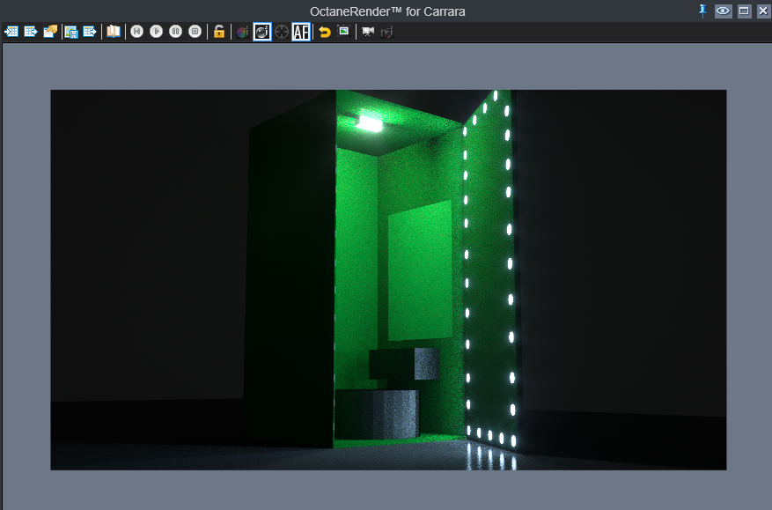This screenshot has height=510, width=772.
Task: Pin the OctaneRender window with the pushpin
Action: tap(702, 11)
